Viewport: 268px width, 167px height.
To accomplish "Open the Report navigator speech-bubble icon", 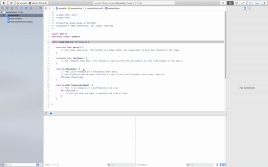I will click(41, 8).
